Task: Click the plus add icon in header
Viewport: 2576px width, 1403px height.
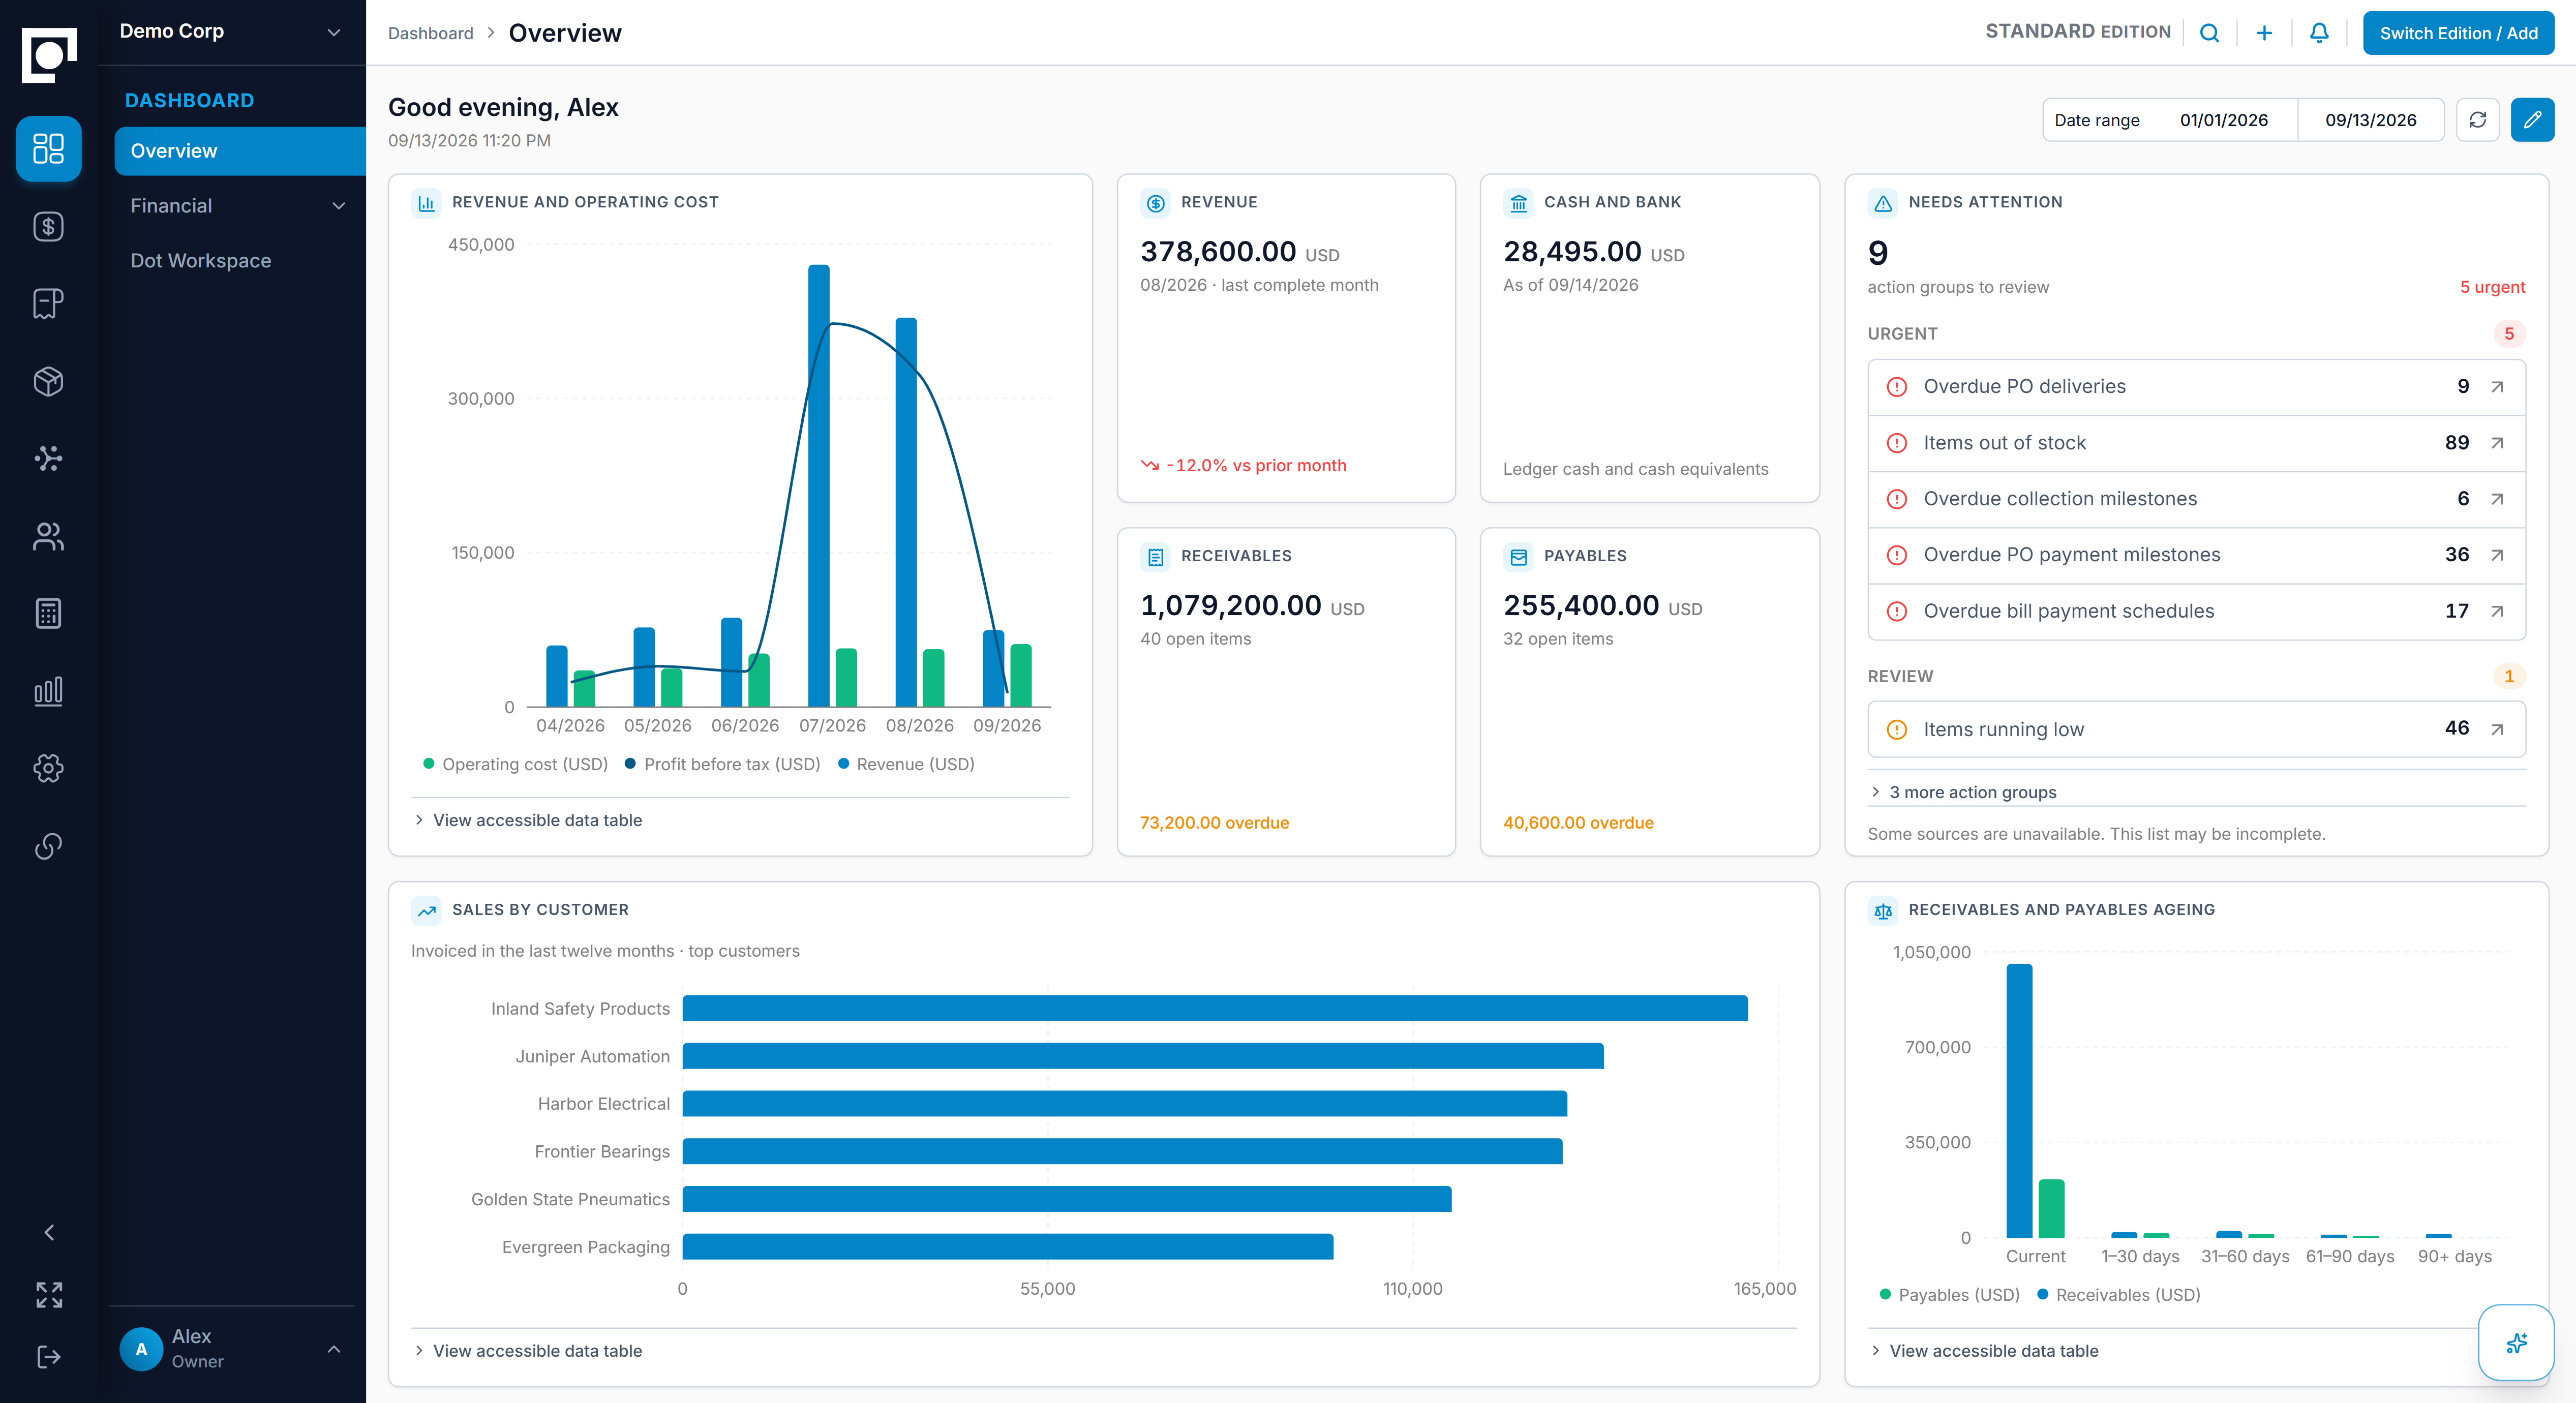Action: 2264,33
